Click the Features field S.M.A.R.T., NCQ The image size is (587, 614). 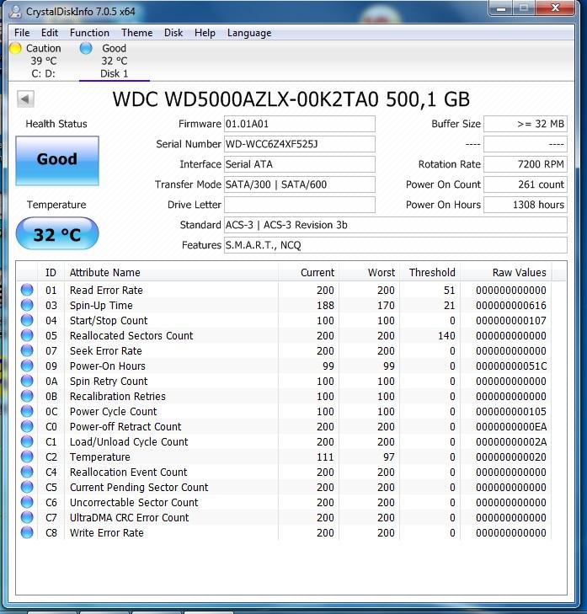pos(396,245)
